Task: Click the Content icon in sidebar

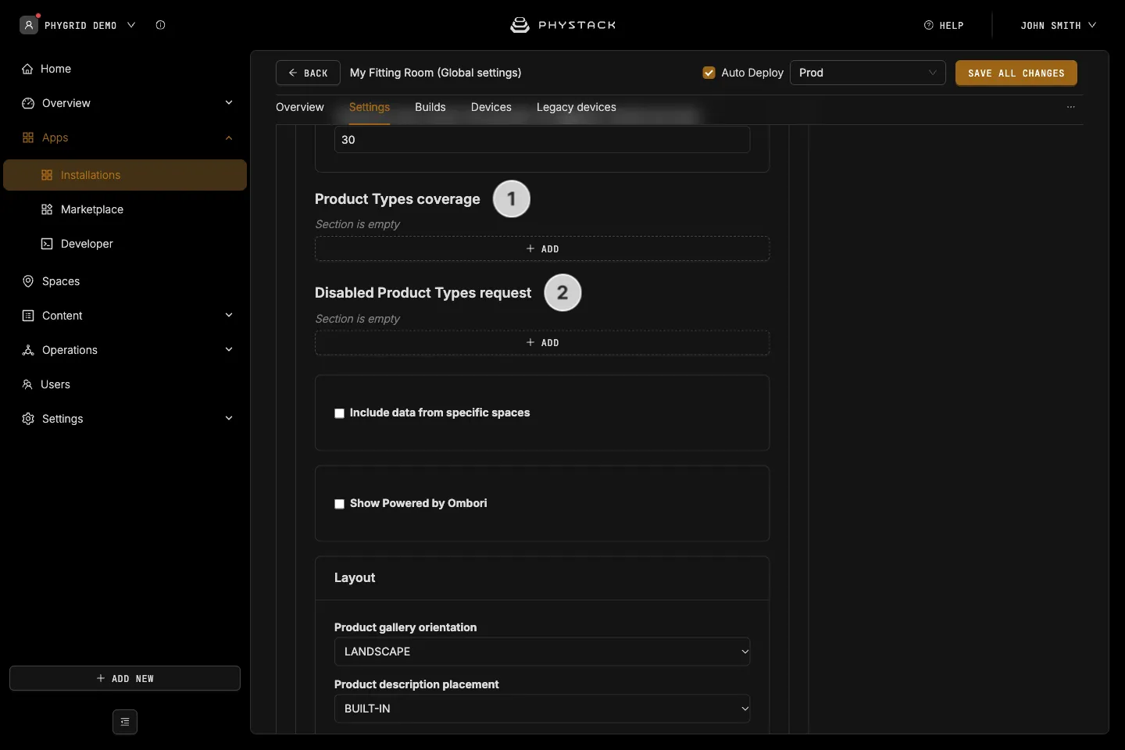Action: coord(28,316)
